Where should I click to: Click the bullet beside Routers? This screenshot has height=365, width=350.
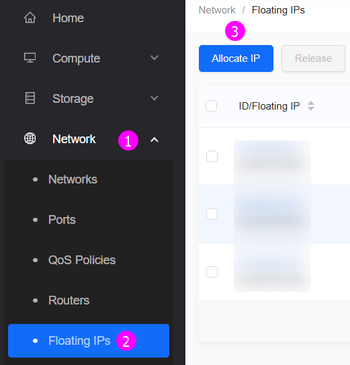pyautogui.click(x=36, y=300)
